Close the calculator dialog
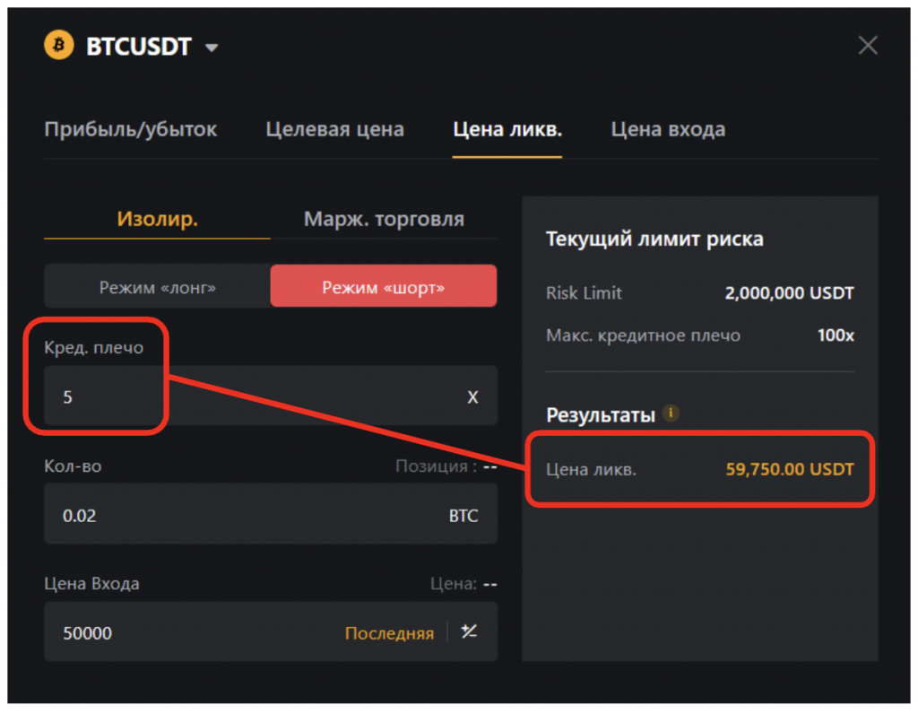918x714 pixels. [868, 45]
